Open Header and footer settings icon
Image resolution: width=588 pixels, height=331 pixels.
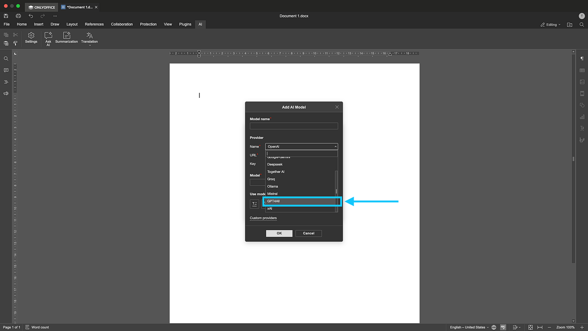click(x=582, y=93)
